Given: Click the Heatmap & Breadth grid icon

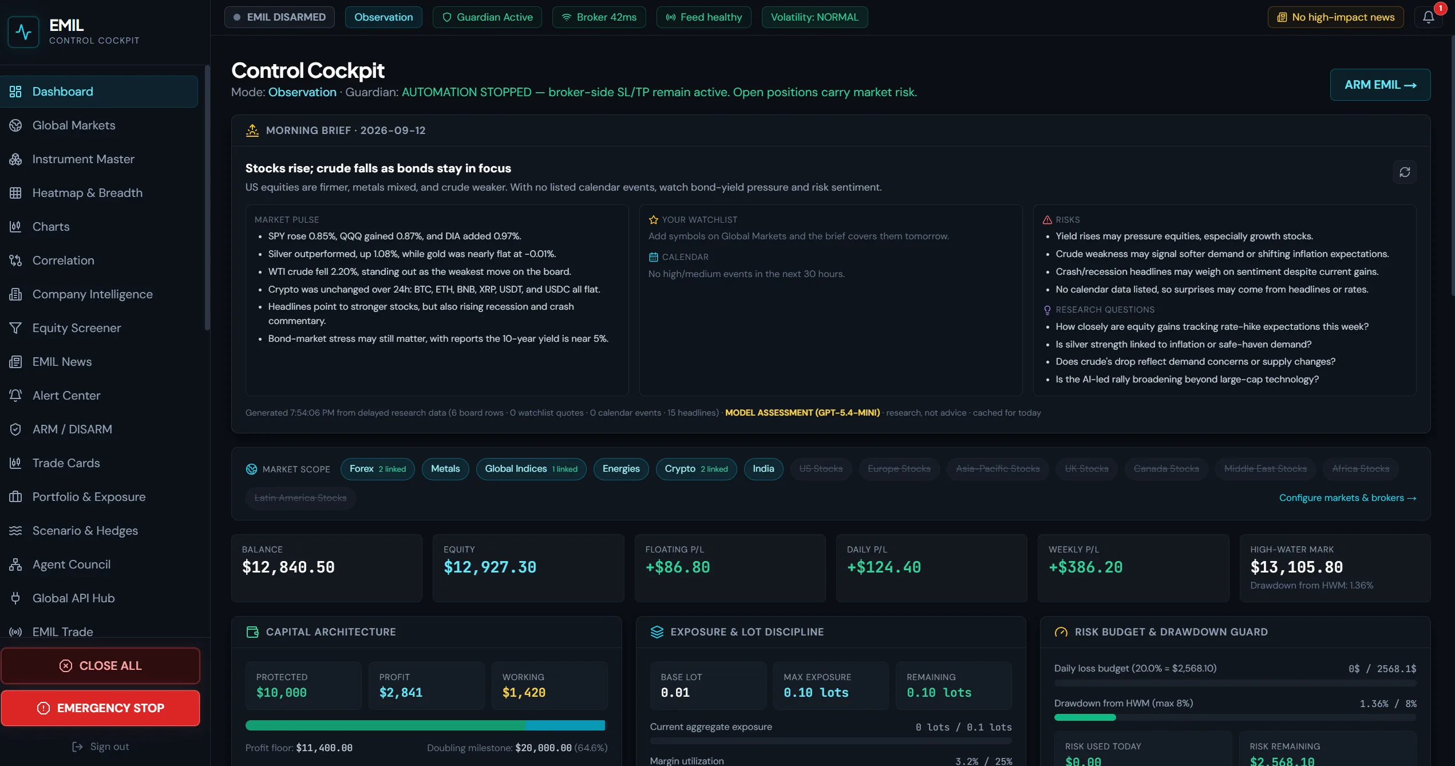Looking at the screenshot, I should click(15, 193).
